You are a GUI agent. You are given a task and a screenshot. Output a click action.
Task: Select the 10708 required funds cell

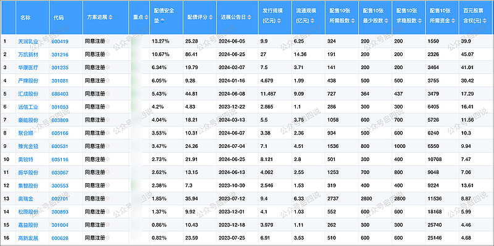[442, 160]
